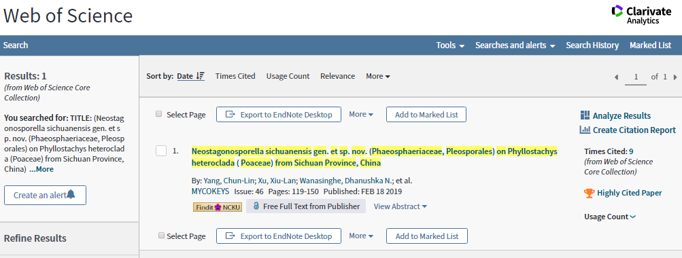
Task: Click the Highly Cited Paper trophy icon
Action: (x=590, y=193)
